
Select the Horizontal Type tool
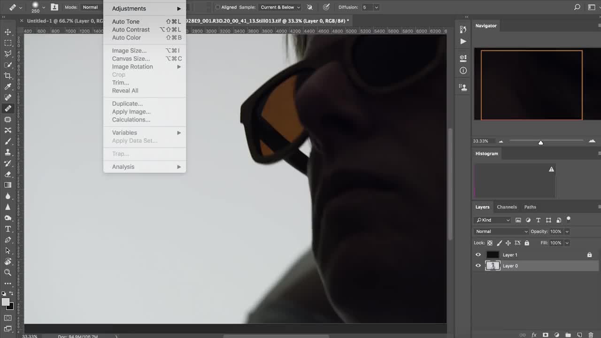click(8, 229)
